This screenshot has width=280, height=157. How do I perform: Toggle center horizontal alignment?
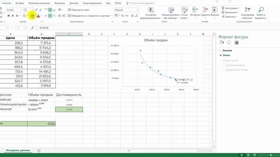click(50, 16)
